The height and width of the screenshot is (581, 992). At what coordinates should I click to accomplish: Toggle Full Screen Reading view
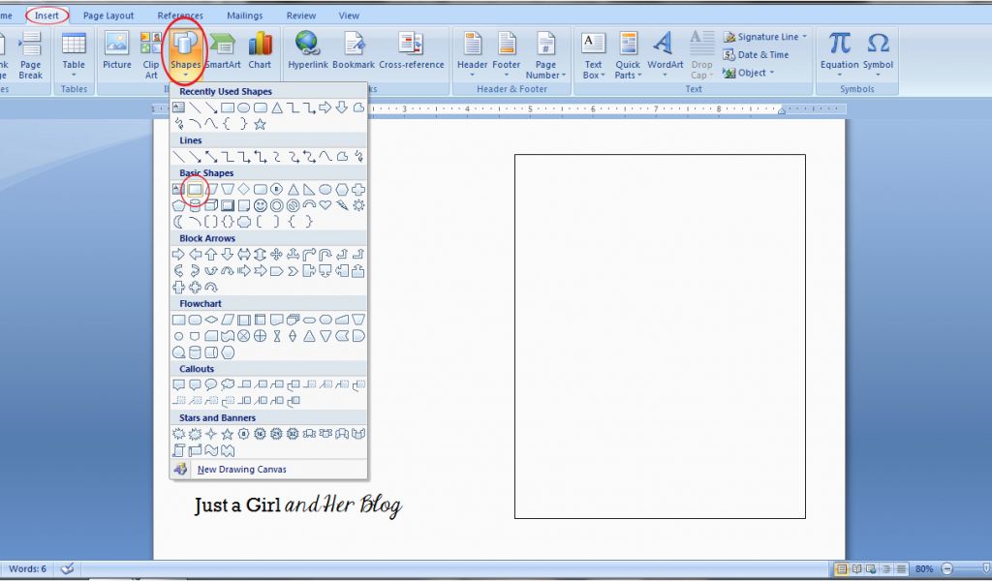coord(856,568)
